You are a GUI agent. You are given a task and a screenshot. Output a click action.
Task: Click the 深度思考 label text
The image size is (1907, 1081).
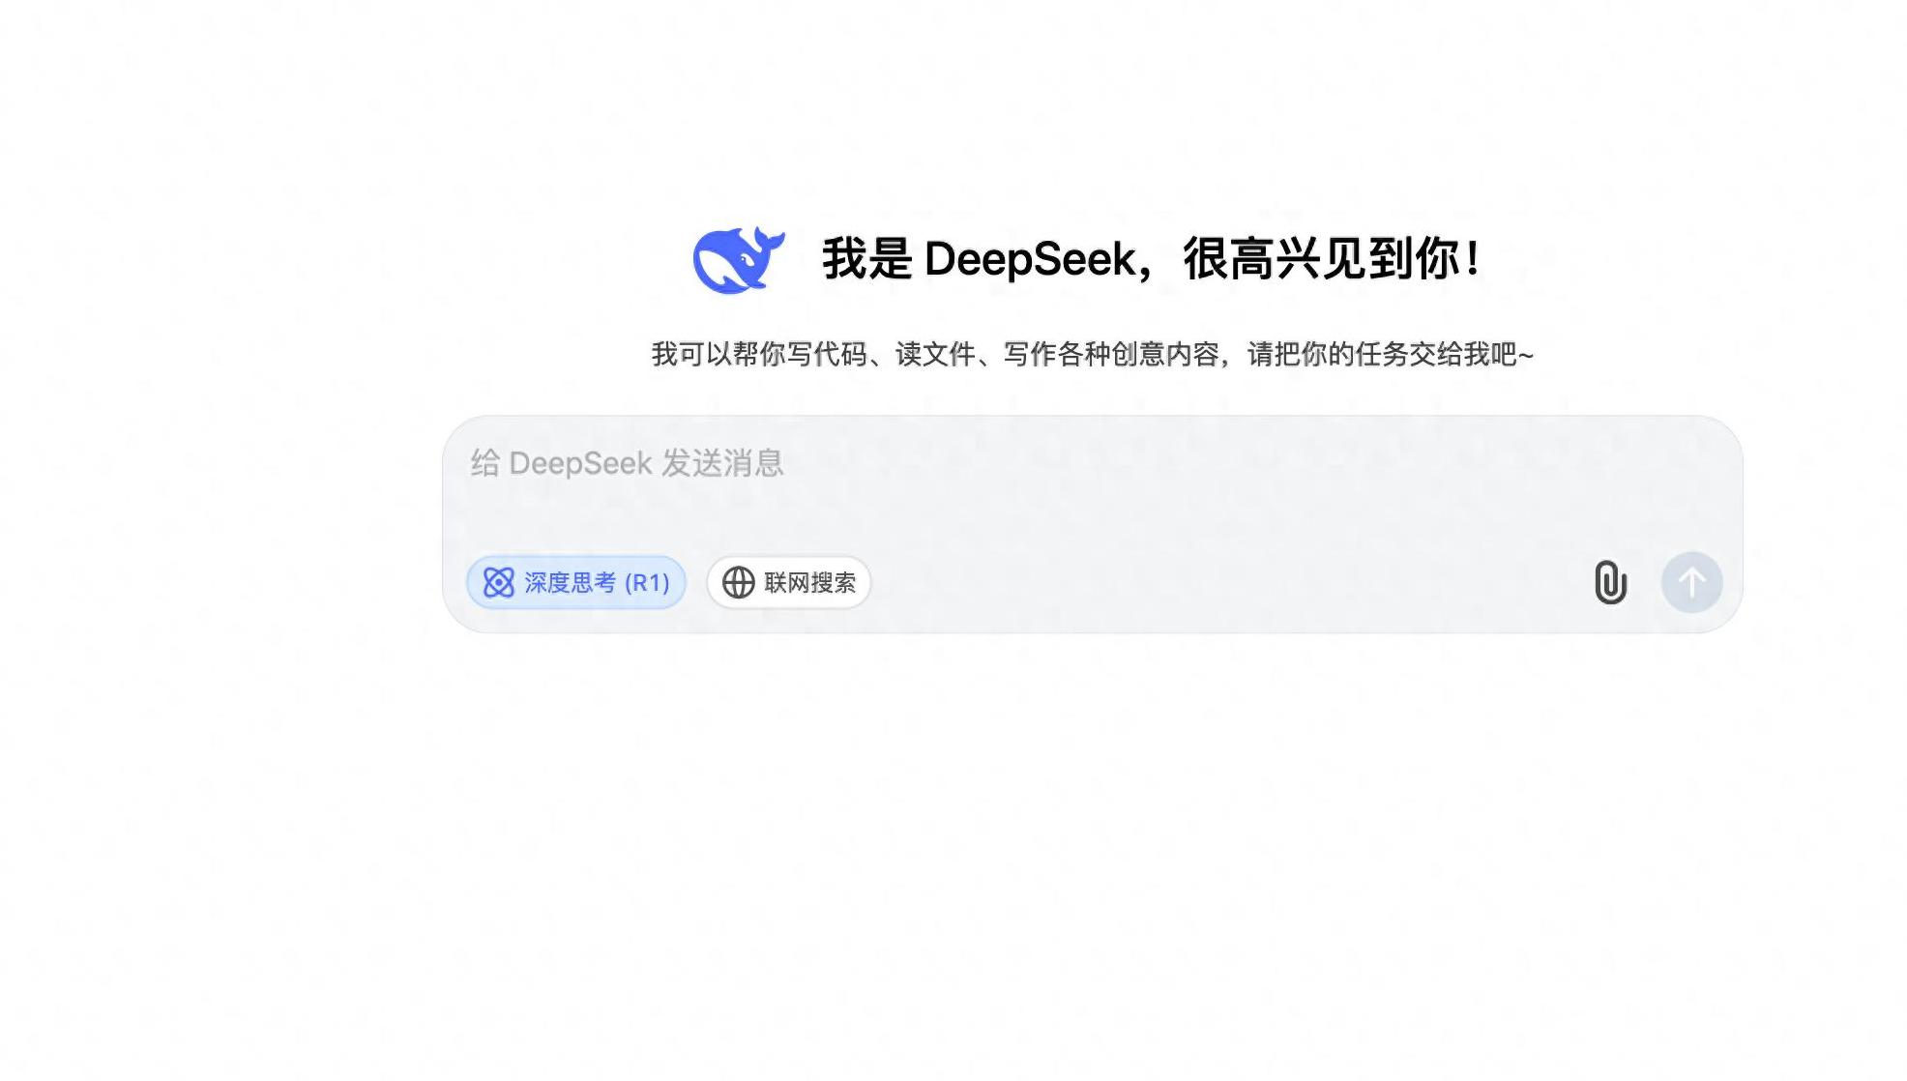click(x=571, y=582)
